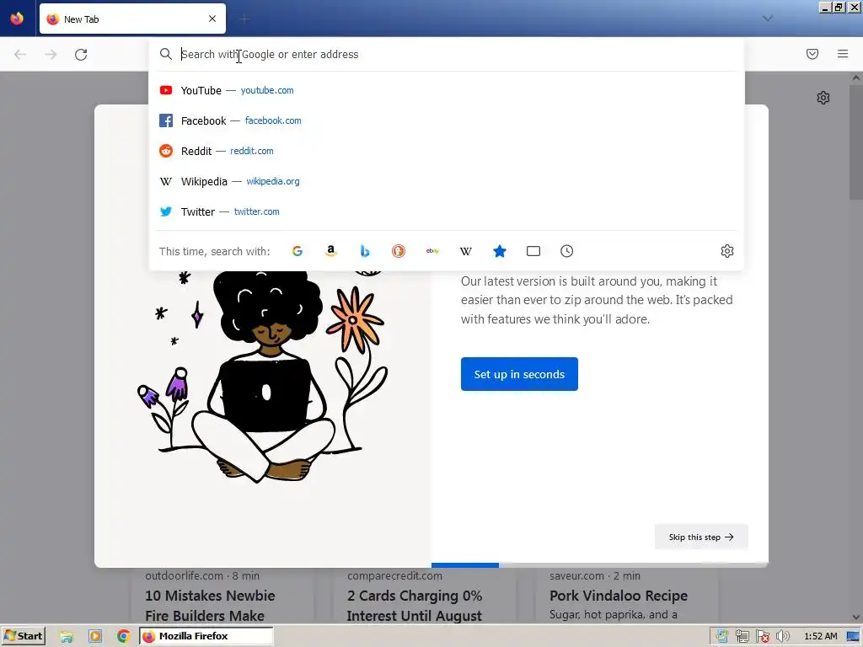Image resolution: width=863 pixels, height=647 pixels.
Task: Search this time with Wikipedia icon
Action: pos(465,251)
